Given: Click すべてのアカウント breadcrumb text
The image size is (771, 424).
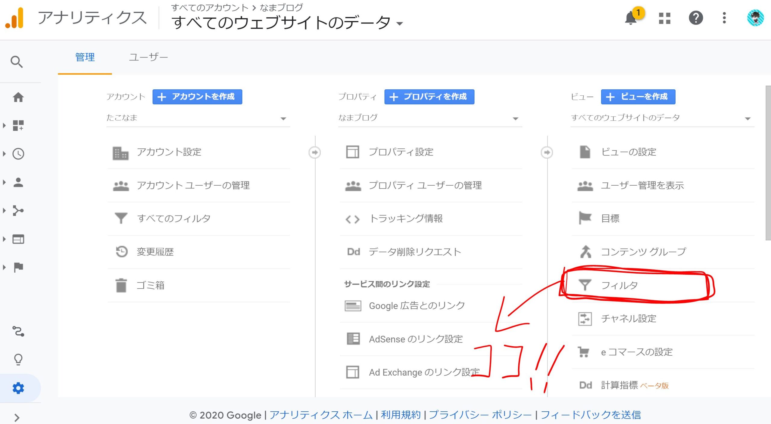Looking at the screenshot, I should point(210,8).
